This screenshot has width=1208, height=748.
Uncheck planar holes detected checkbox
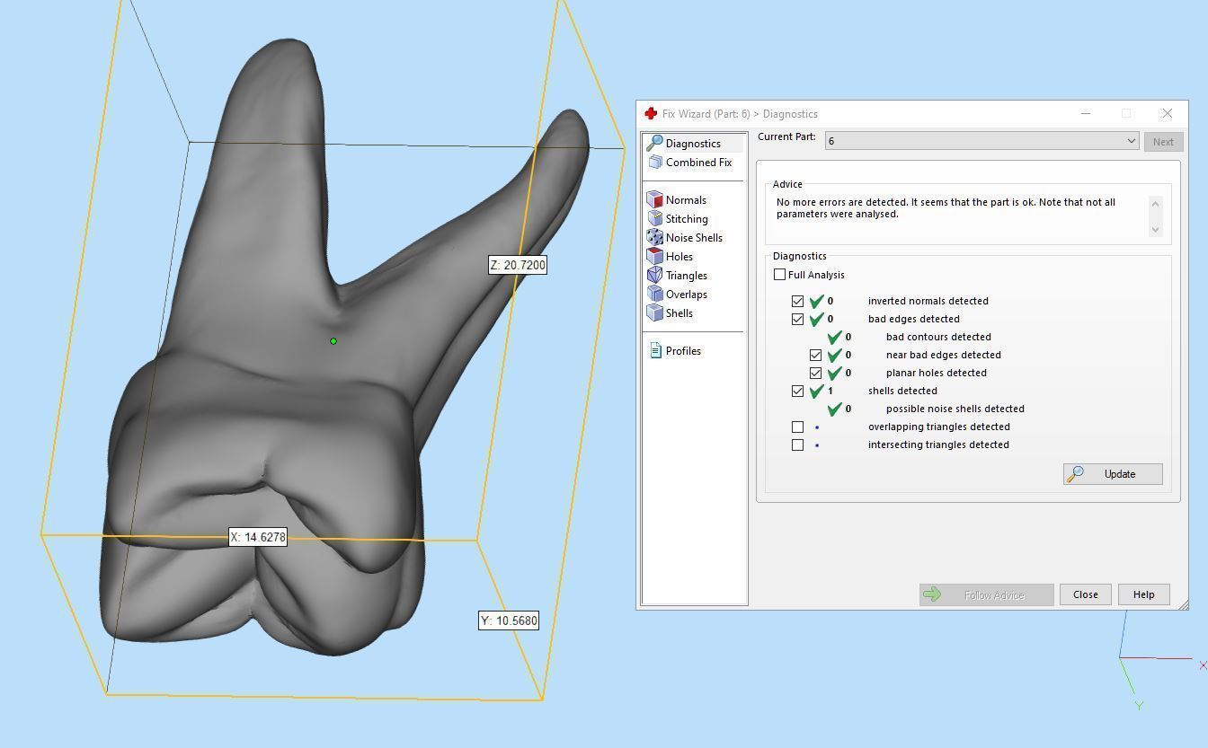[x=815, y=373]
